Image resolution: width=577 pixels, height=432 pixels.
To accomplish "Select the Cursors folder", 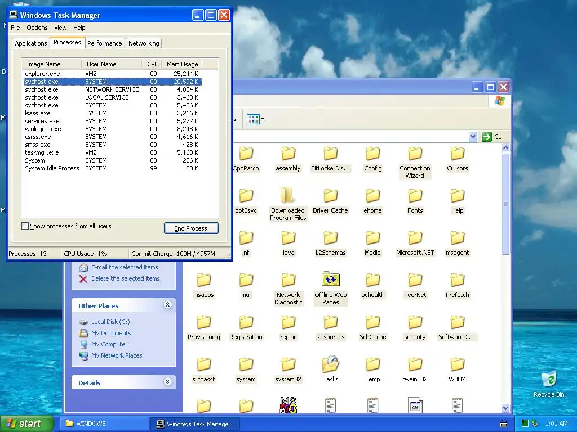I will (x=458, y=160).
